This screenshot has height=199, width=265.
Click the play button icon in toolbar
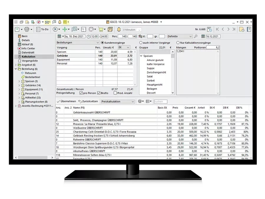pyautogui.click(x=55, y=29)
